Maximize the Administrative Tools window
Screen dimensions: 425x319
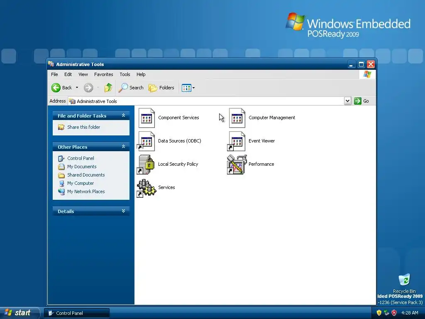[361, 64]
